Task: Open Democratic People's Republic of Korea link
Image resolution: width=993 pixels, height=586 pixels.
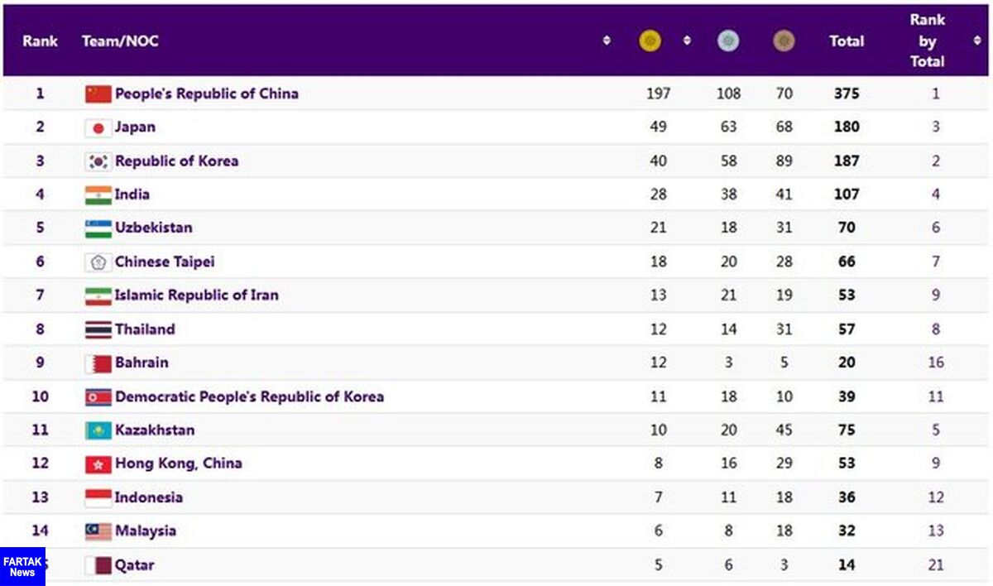Action: point(249,396)
